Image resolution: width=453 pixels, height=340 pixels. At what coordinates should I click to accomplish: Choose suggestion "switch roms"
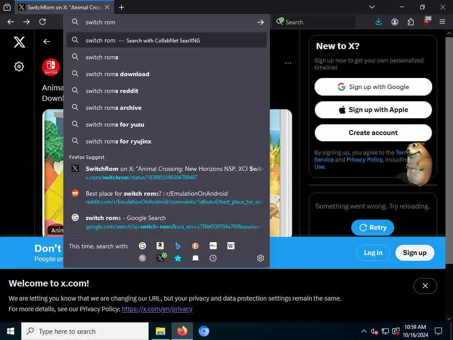point(166,57)
